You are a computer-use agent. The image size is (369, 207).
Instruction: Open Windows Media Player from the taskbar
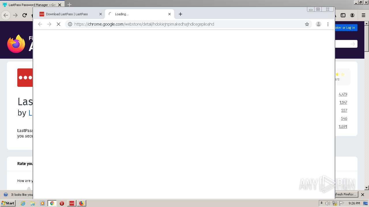(42, 203)
